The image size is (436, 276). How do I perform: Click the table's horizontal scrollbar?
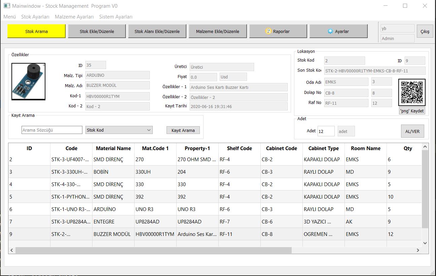point(153,250)
